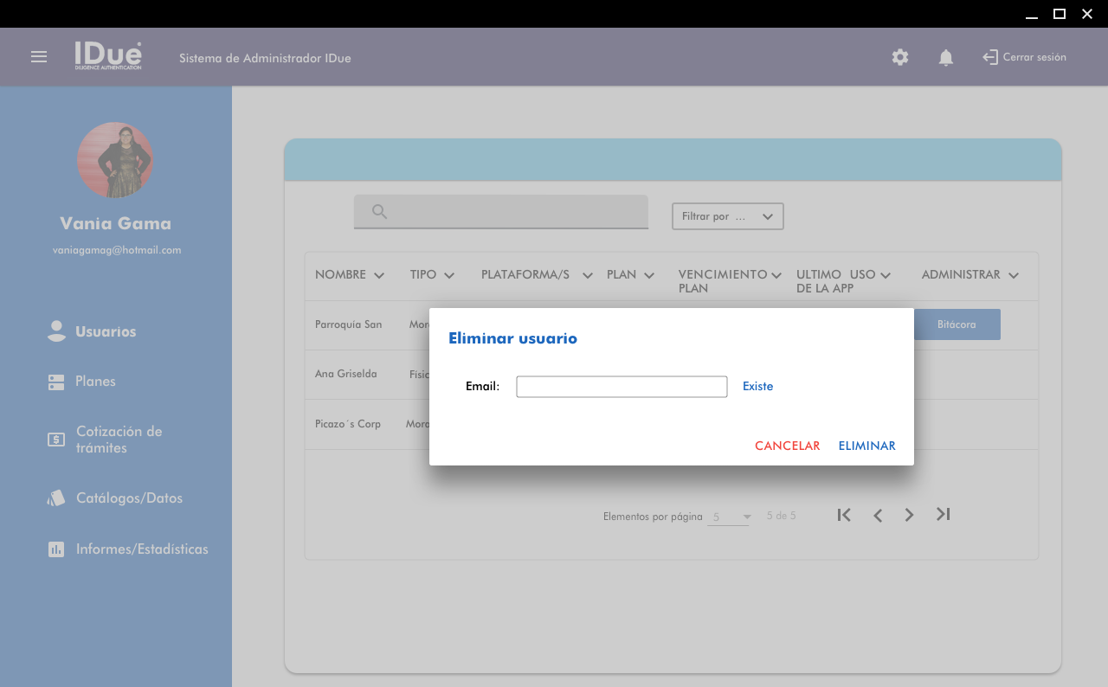Open the Filtrar por dropdown
Viewport: 1108px width, 687px height.
click(727, 216)
